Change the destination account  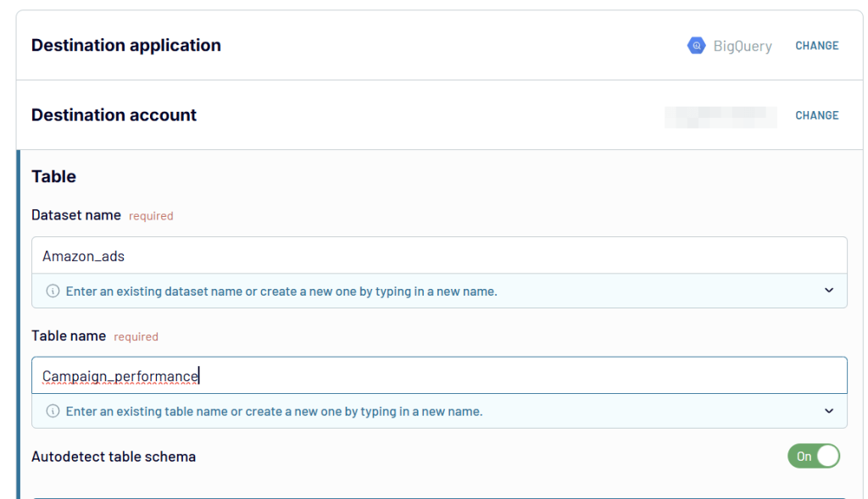[817, 115]
